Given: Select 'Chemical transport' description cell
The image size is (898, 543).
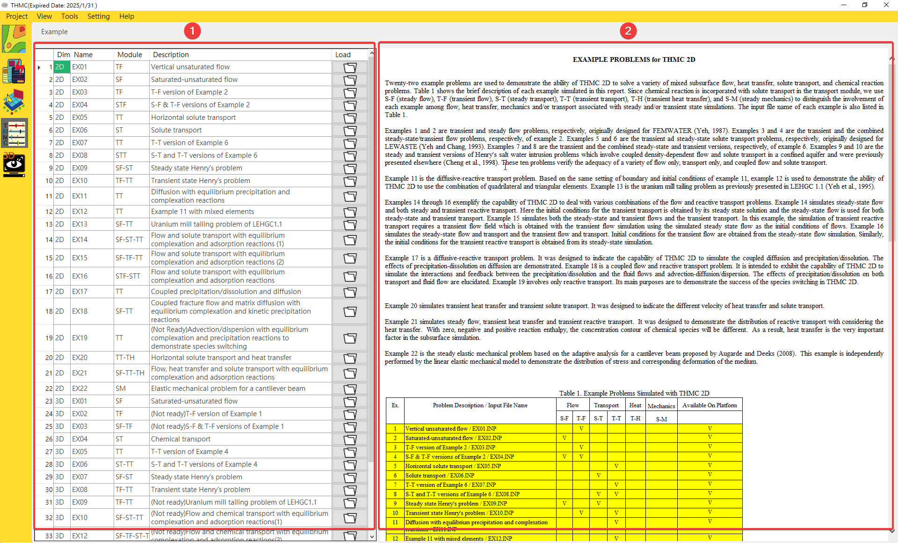Looking at the screenshot, I should click(240, 439).
